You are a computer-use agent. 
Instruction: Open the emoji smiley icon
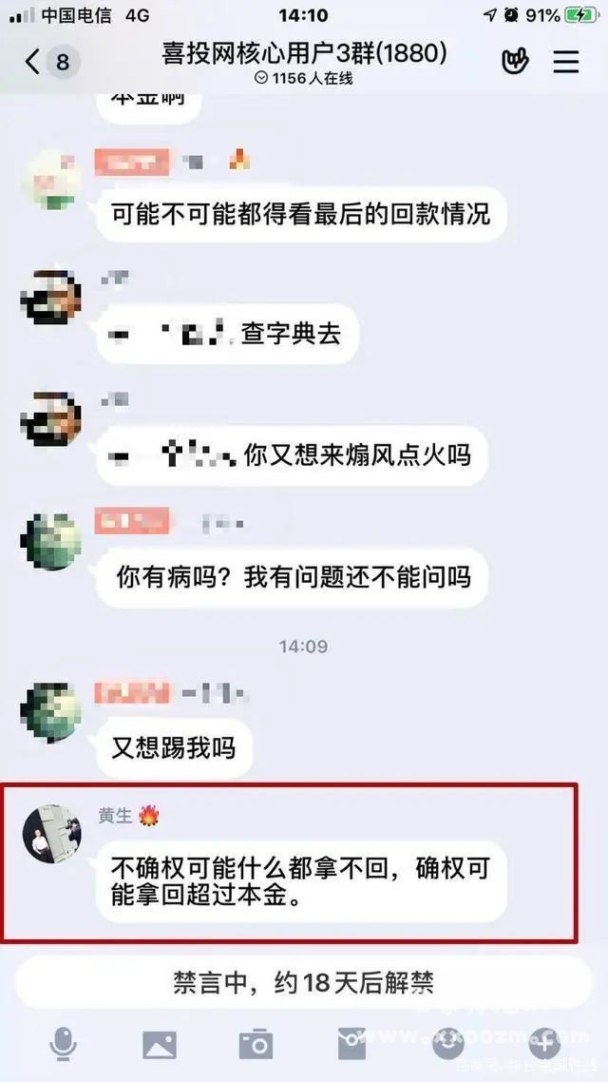(x=448, y=1044)
